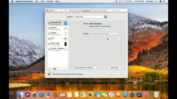Open QuickTime Player icon in Dock
Viewport: 177px width, 99px height.
(x=139, y=95)
